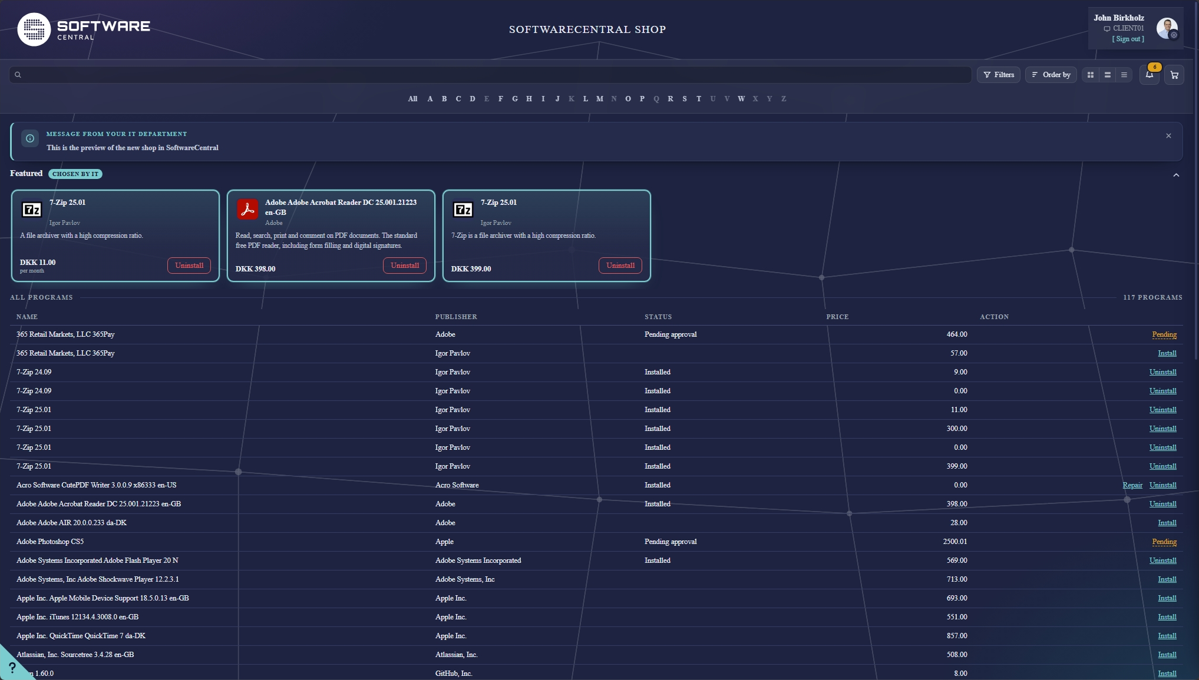Click the DKK 399.00 7-Zip card icon

pos(463,210)
